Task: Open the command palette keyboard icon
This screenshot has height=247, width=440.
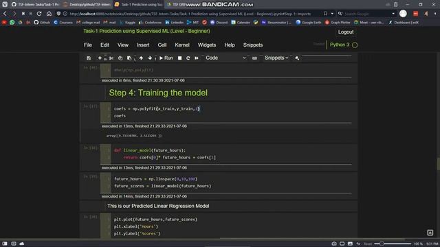Action: click(254, 58)
